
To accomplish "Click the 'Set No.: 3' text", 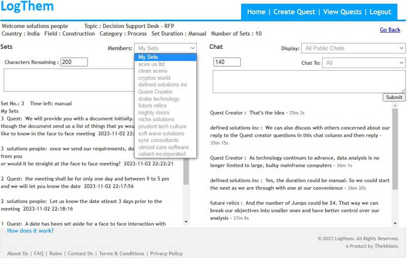I will click(12, 103).
